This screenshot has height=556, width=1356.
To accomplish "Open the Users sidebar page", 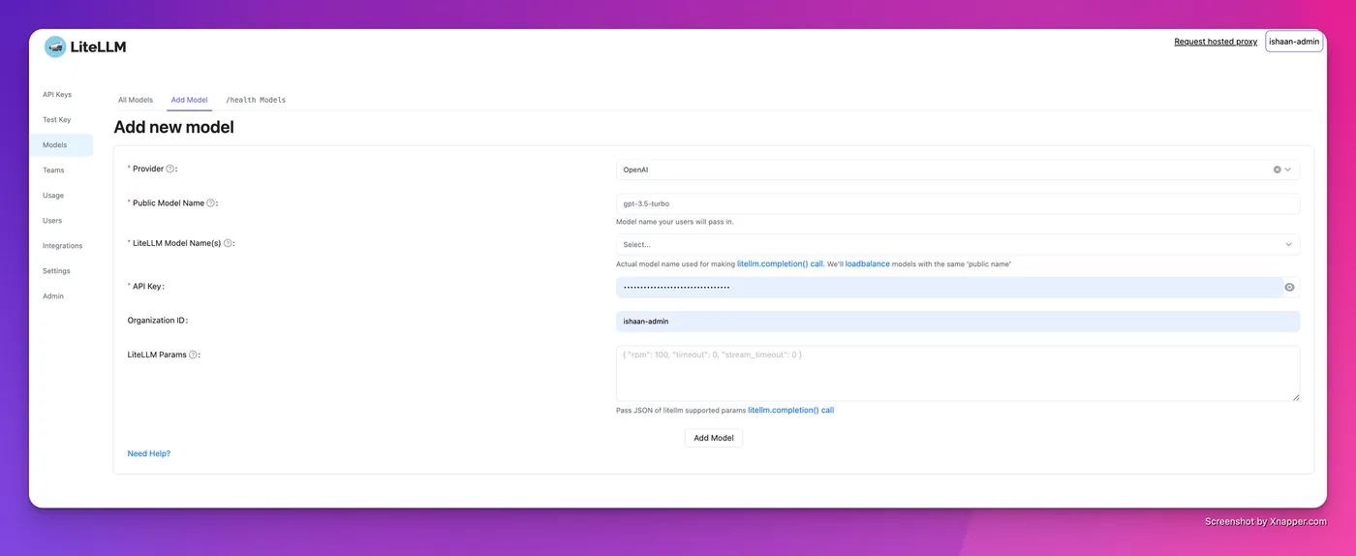I will pos(52,221).
